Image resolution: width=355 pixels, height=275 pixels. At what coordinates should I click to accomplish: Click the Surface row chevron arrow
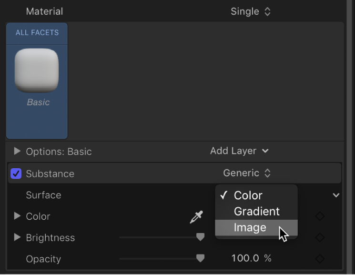point(336,195)
